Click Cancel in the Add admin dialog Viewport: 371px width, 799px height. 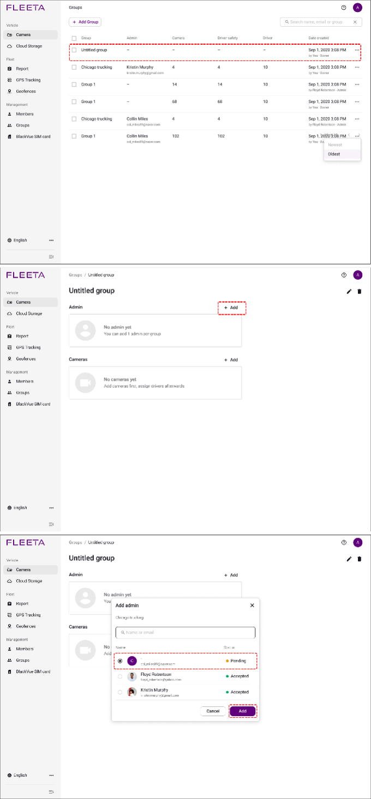click(x=213, y=711)
